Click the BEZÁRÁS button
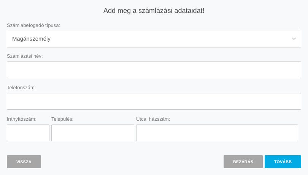 [243, 162]
